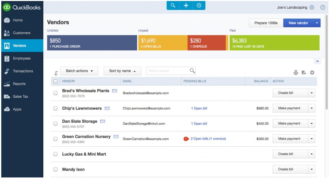This screenshot has width=330, height=180.
Task: Email Brad's Wholesale Plants envelope icon
Action: coord(114,91)
